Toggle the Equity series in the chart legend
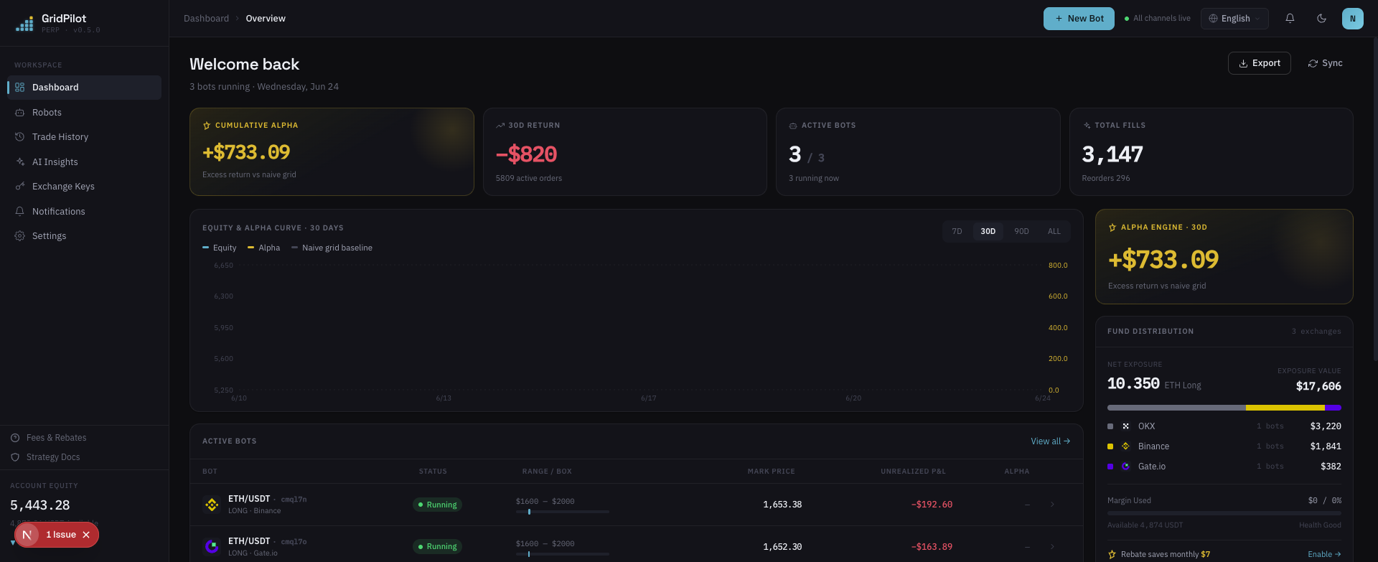This screenshot has height=562, width=1378. (220, 248)
